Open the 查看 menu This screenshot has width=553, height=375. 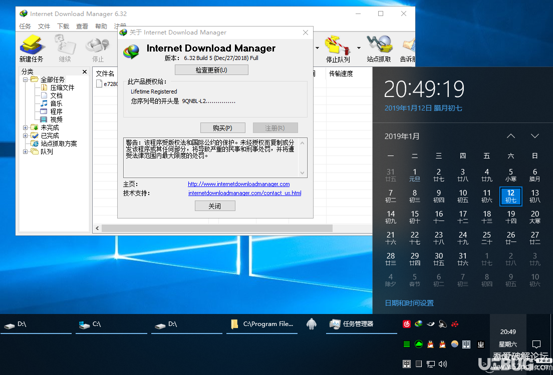(x=82, y=26)
